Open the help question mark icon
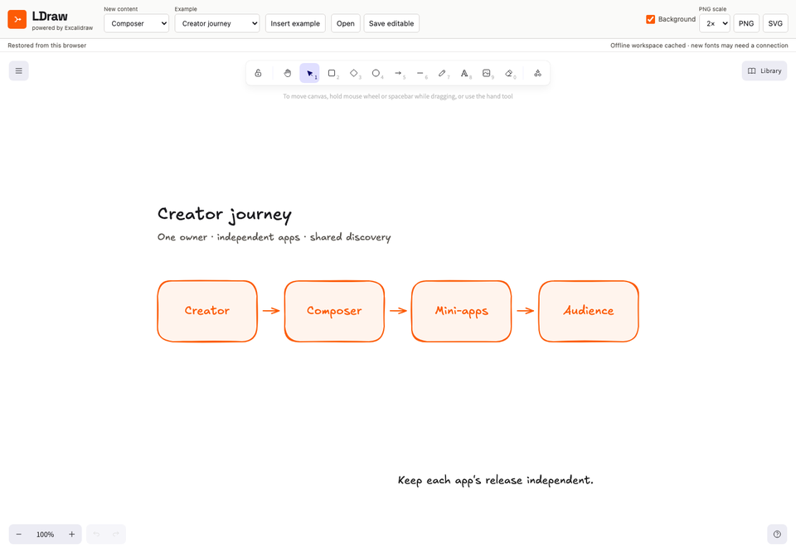This screenshot has width=796, height=553. pos(777,534)
